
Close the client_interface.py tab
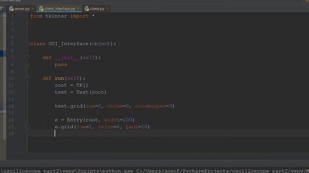78,9
